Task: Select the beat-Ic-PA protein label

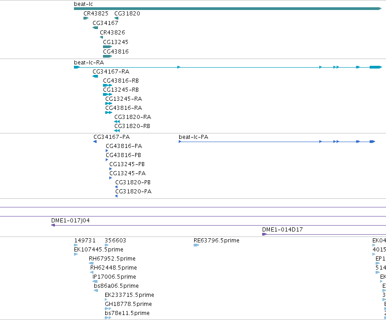Action: coord(194,137)
